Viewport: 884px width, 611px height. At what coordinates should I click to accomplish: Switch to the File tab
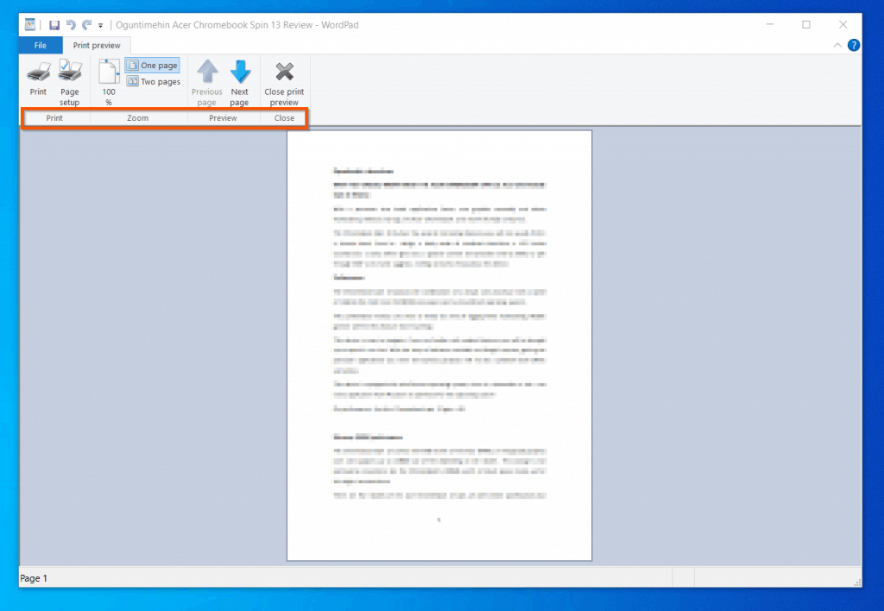pos(40,45)
